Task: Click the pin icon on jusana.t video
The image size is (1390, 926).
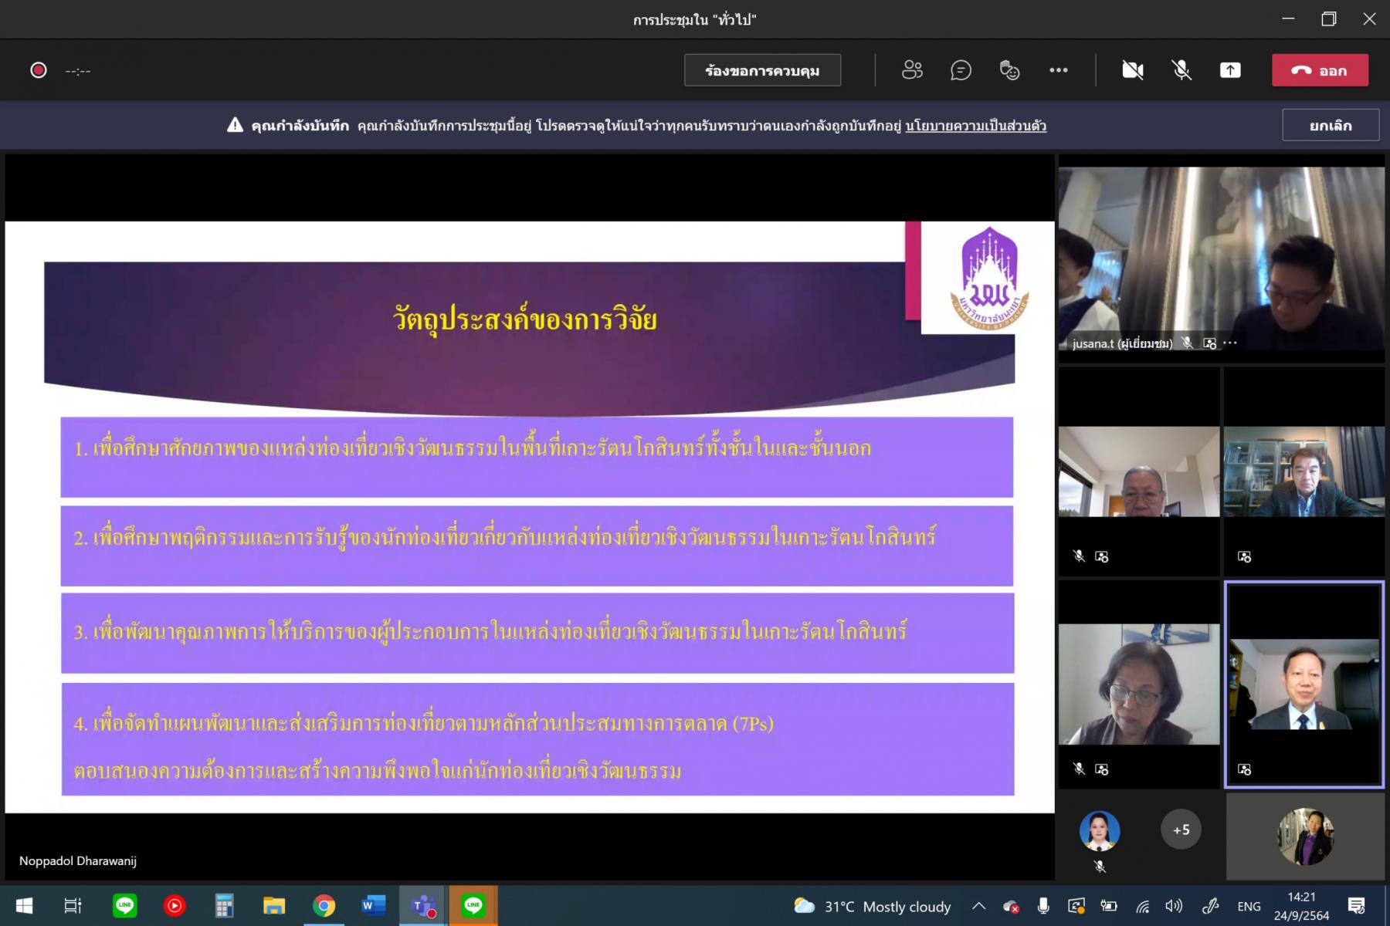Action: 1209,343
